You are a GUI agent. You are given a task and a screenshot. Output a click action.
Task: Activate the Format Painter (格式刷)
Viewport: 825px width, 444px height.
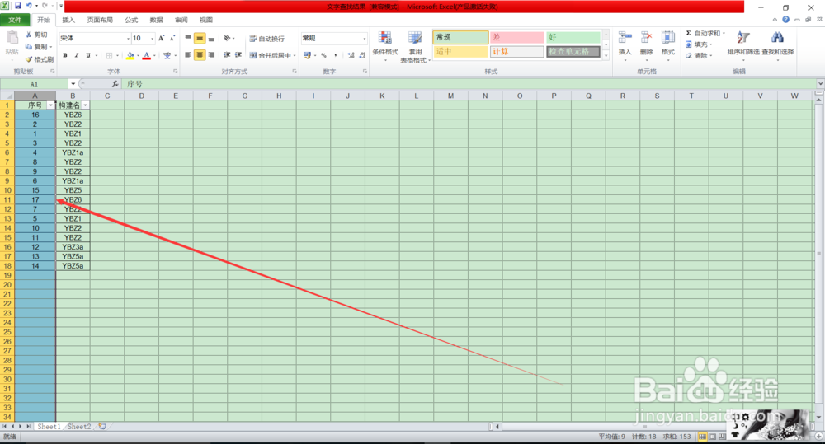40,59
